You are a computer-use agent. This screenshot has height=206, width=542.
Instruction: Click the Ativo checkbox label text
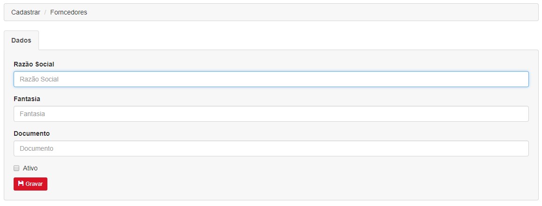tap(30, 168)
